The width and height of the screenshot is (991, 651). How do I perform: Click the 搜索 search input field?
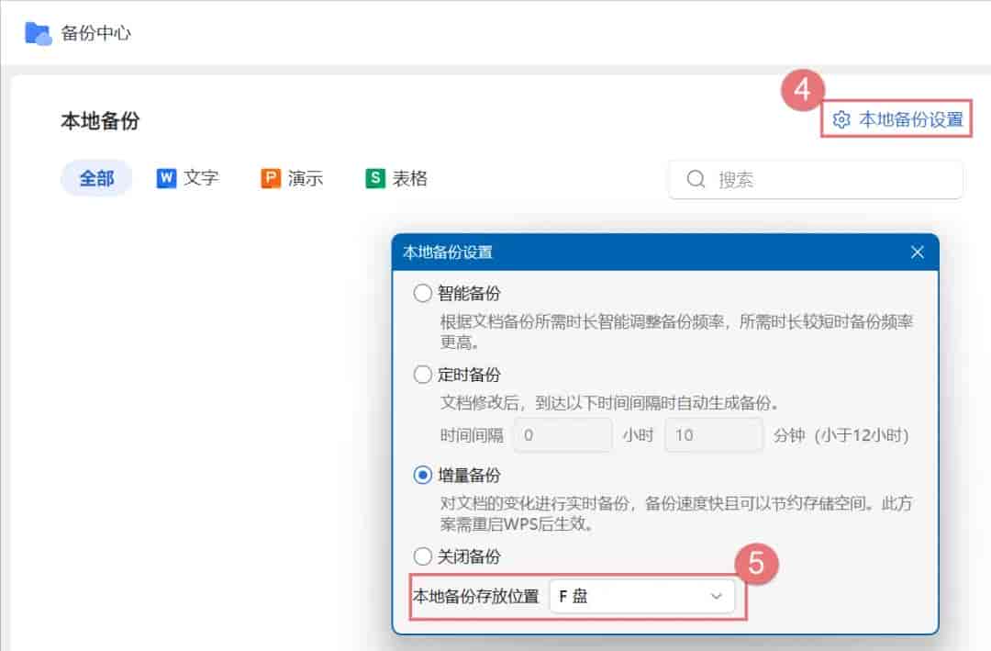[x=816, y=180]
